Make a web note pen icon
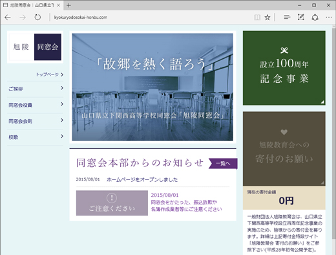The width and height of the screenshot is (336, 255). (301, 17)
